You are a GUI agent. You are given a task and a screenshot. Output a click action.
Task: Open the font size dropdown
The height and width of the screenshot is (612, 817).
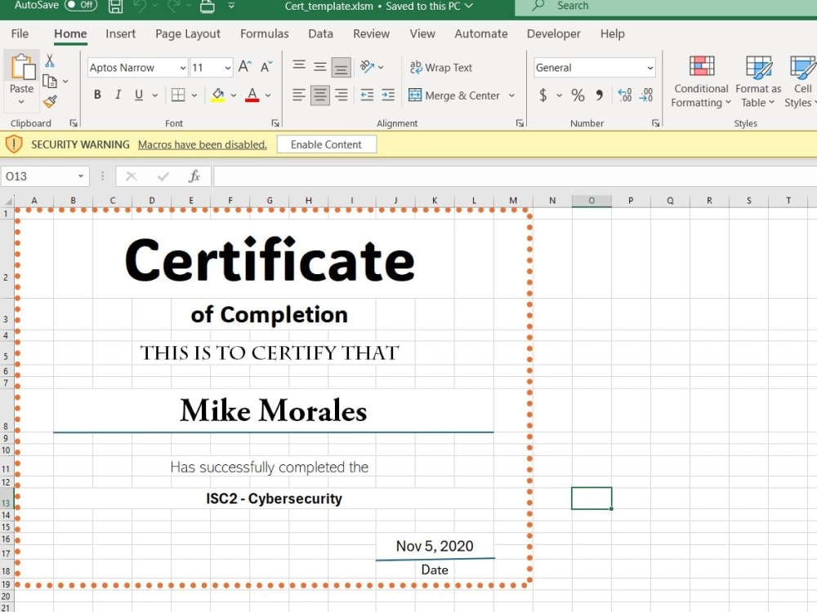click(228, 68)
